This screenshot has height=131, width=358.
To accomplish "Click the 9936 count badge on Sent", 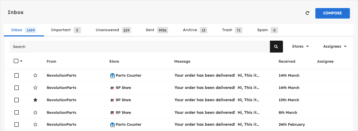I will coord(162,30).
